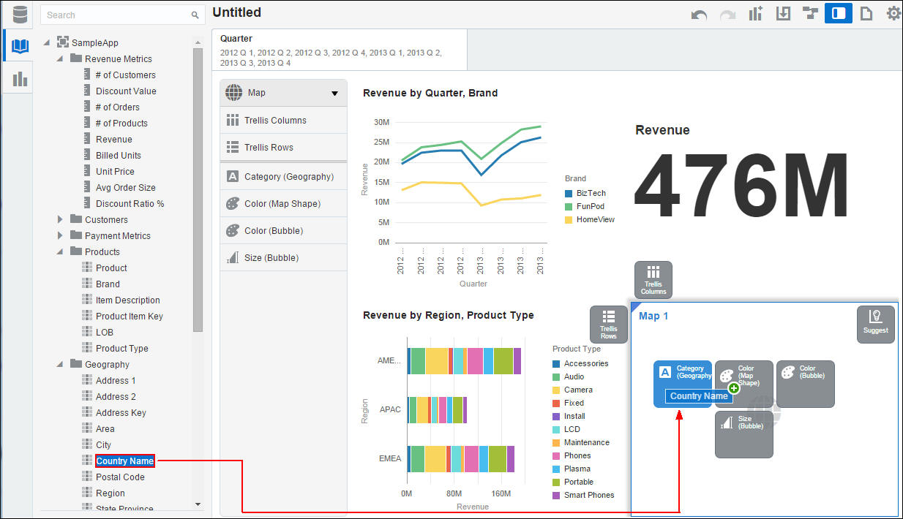Collapse the Geography folder
This screenshot has width=903, height=519.
61,364
